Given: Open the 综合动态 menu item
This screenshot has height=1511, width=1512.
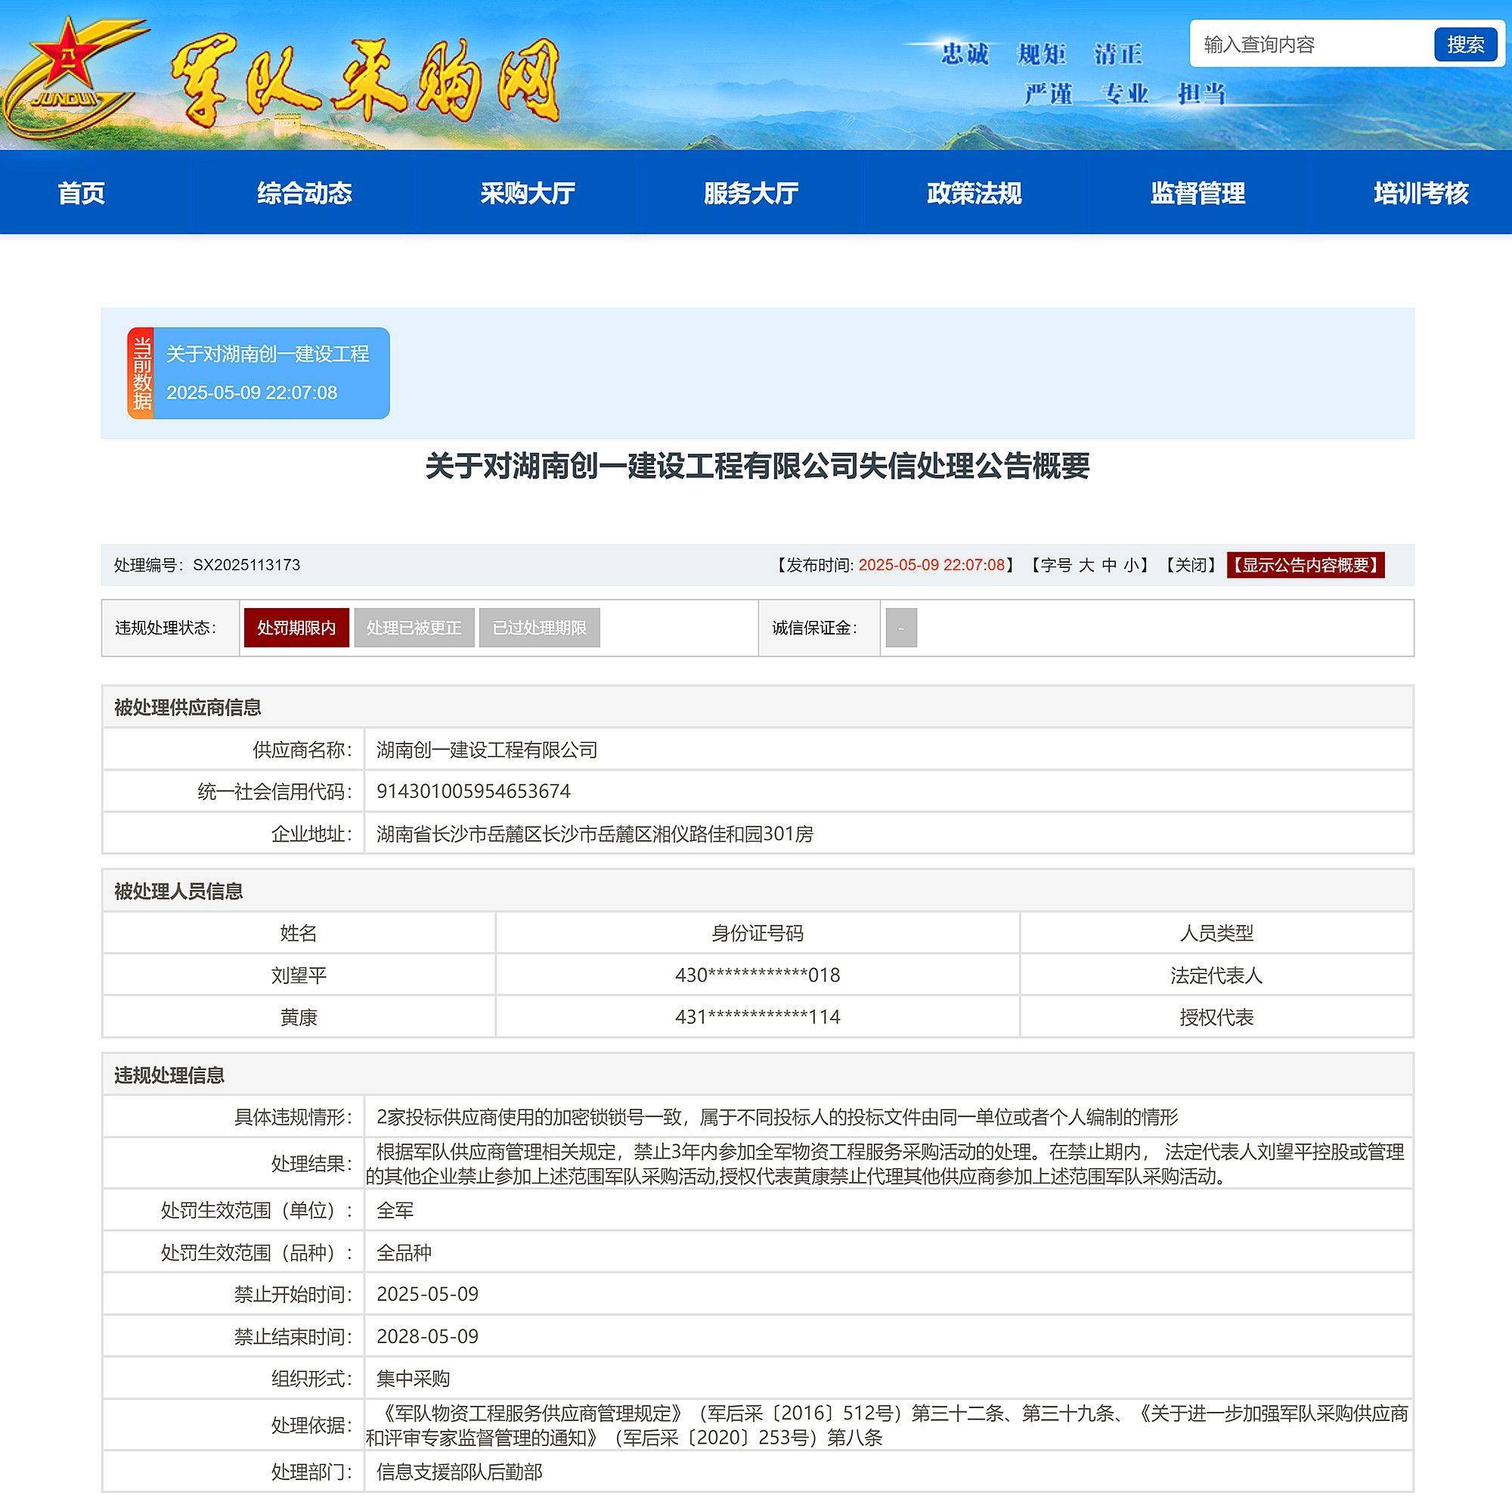Looking at the screenshot, I should click(306, 194).
